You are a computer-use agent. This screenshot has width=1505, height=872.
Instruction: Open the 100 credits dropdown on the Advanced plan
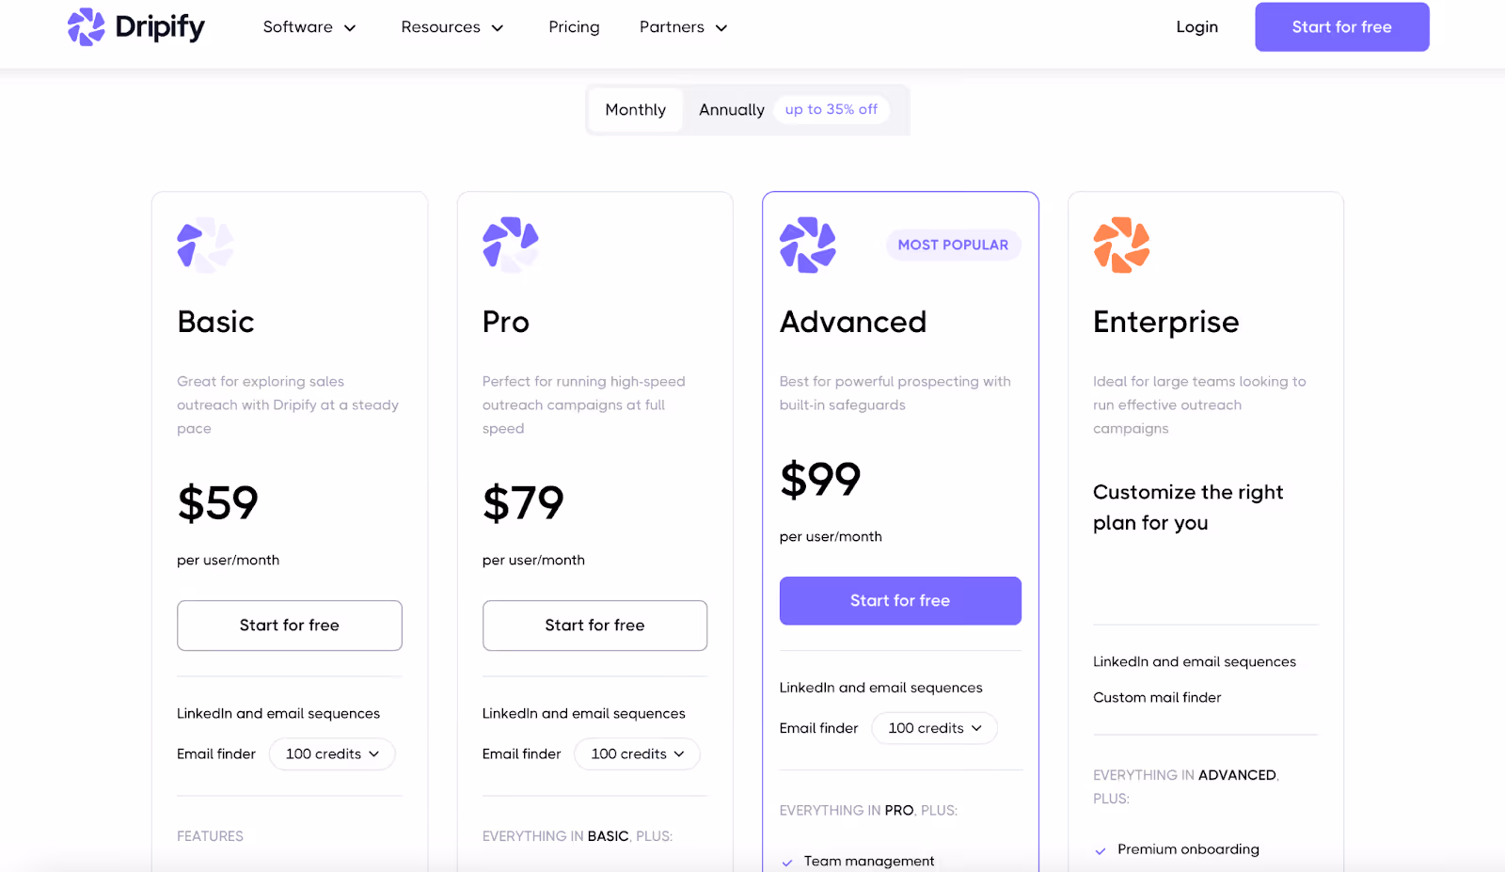point(933,727)
